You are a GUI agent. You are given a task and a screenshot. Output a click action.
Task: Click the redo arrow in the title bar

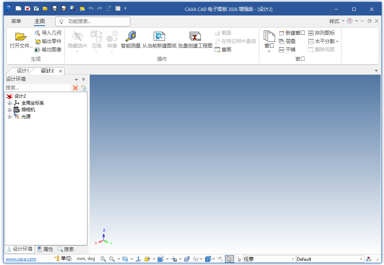99,9
